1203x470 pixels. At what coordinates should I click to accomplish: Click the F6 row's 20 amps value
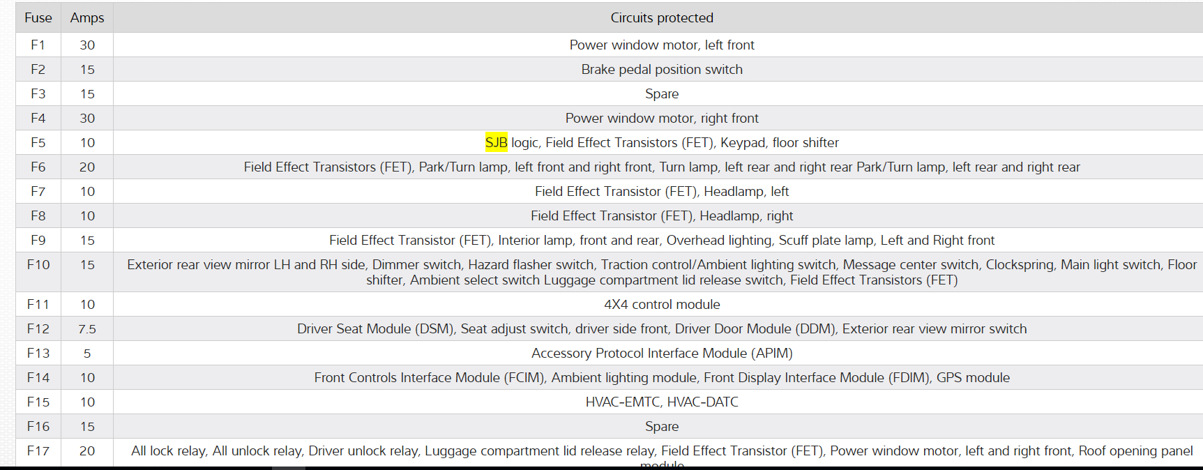pyautogui.click(x=87, y=167)
